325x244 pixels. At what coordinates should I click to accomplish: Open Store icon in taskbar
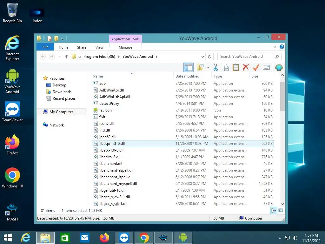point(65,238)
